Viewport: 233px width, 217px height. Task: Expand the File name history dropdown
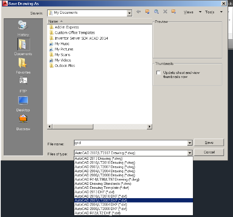[190, 143]
